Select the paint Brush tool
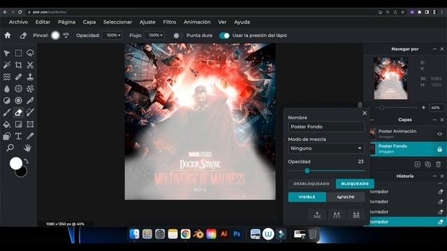Screen dimensions: 447x251 7,112
